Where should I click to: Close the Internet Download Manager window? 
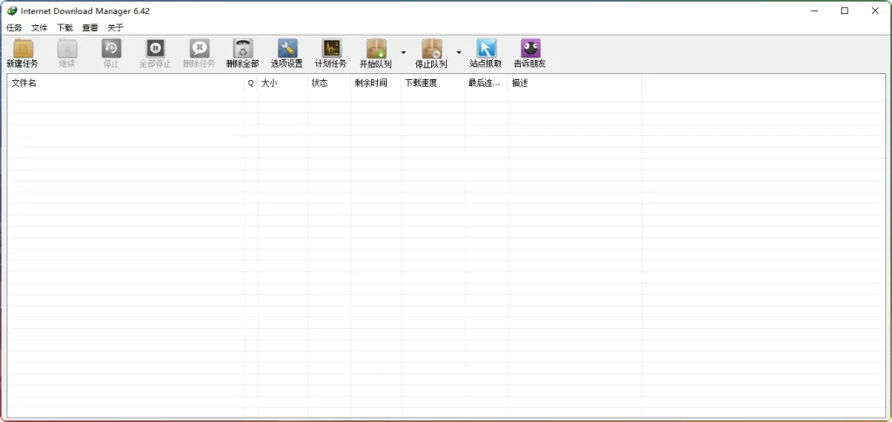(875, 10)
